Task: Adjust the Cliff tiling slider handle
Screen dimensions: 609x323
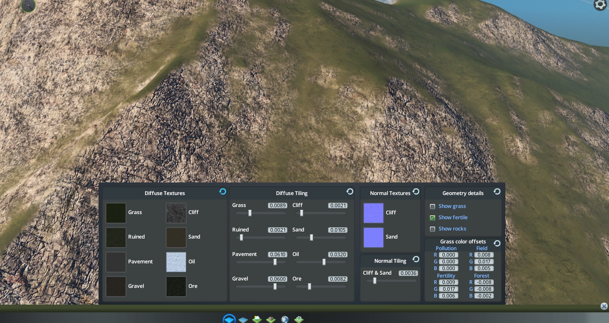Action: pos(302,213)
